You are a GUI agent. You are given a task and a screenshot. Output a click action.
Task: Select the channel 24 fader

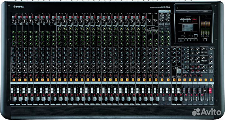pos(143,90)
